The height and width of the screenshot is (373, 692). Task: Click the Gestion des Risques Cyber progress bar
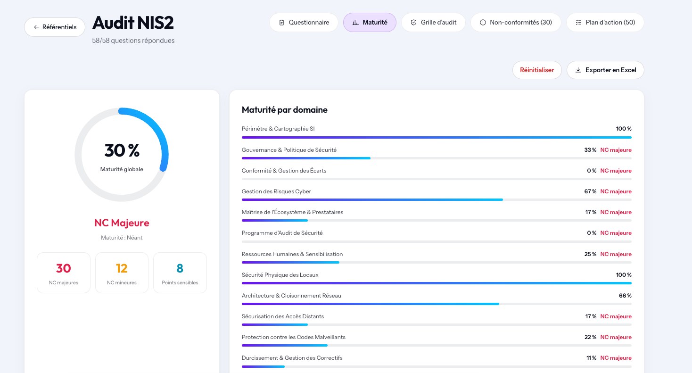(x=437, y=200)
